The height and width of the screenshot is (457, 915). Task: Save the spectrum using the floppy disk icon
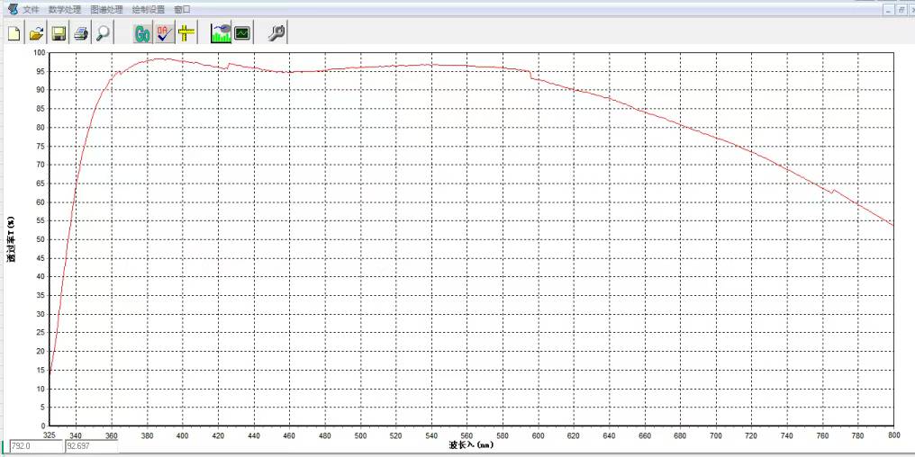59,33
